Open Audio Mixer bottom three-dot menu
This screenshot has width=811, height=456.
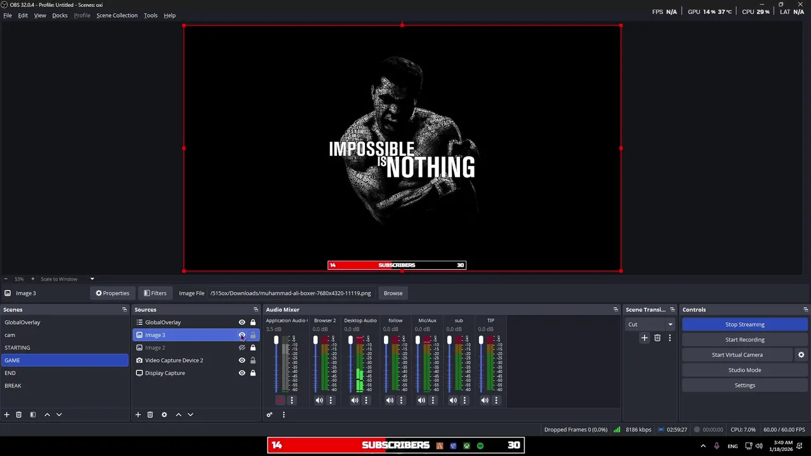coord(284,415)
